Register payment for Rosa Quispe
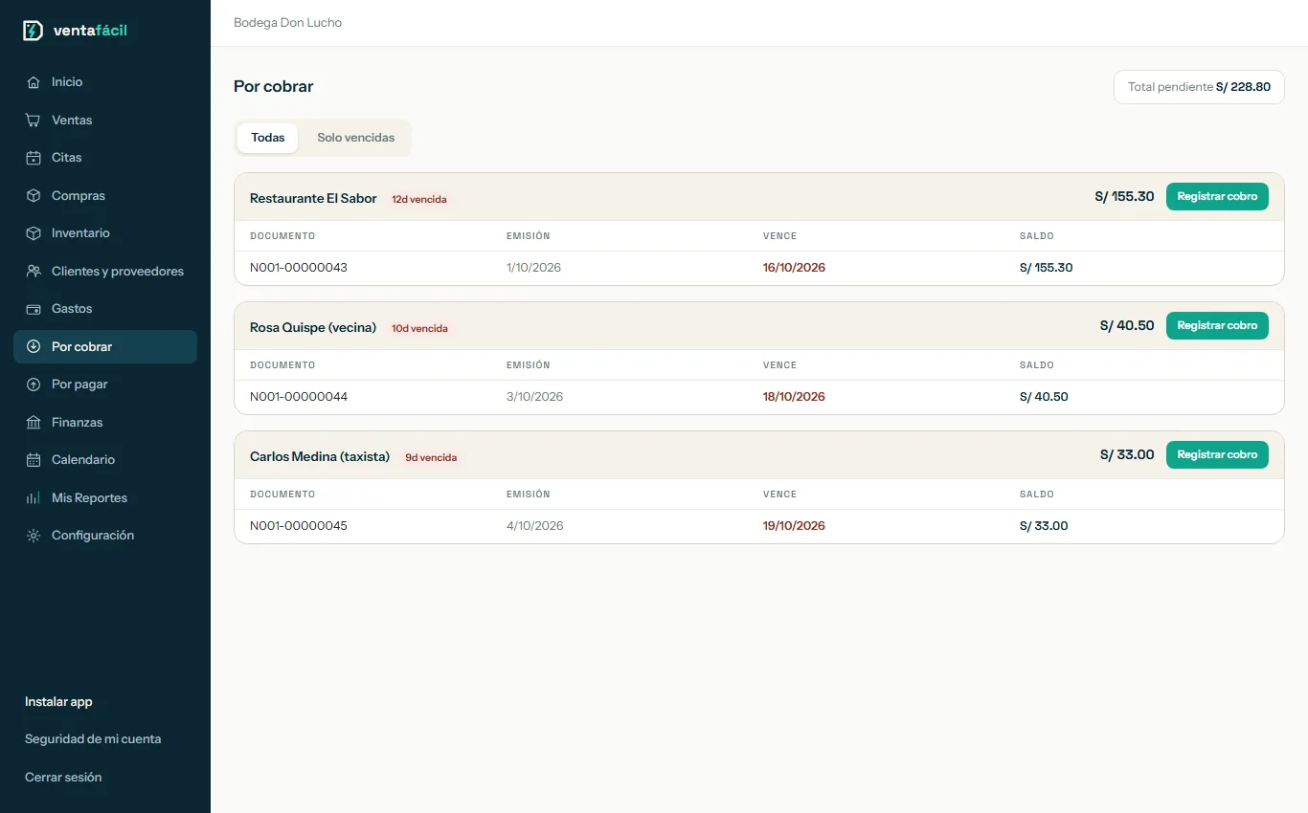The image size is (1308, 813). click(1217, 326)
